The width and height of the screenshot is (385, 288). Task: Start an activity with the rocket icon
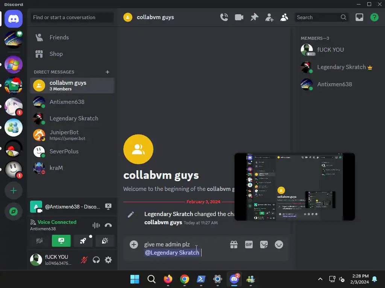(83, 241)
